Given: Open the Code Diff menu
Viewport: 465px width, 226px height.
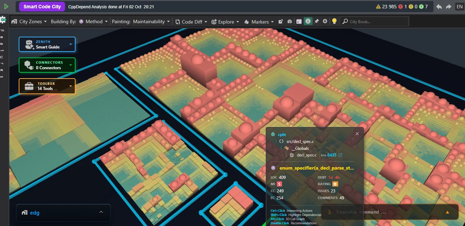Looking at the screenshot, I should 191,21.
